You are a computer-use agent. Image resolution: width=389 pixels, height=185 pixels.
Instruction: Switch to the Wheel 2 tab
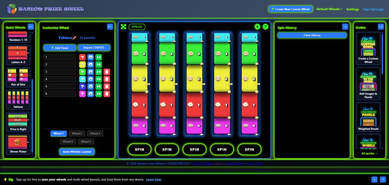point(77,133)
